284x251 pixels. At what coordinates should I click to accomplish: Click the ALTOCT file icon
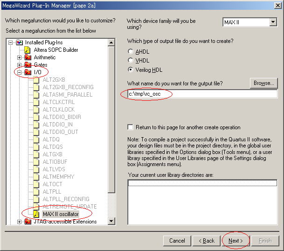pyautogui.click(x=36, y=184)
